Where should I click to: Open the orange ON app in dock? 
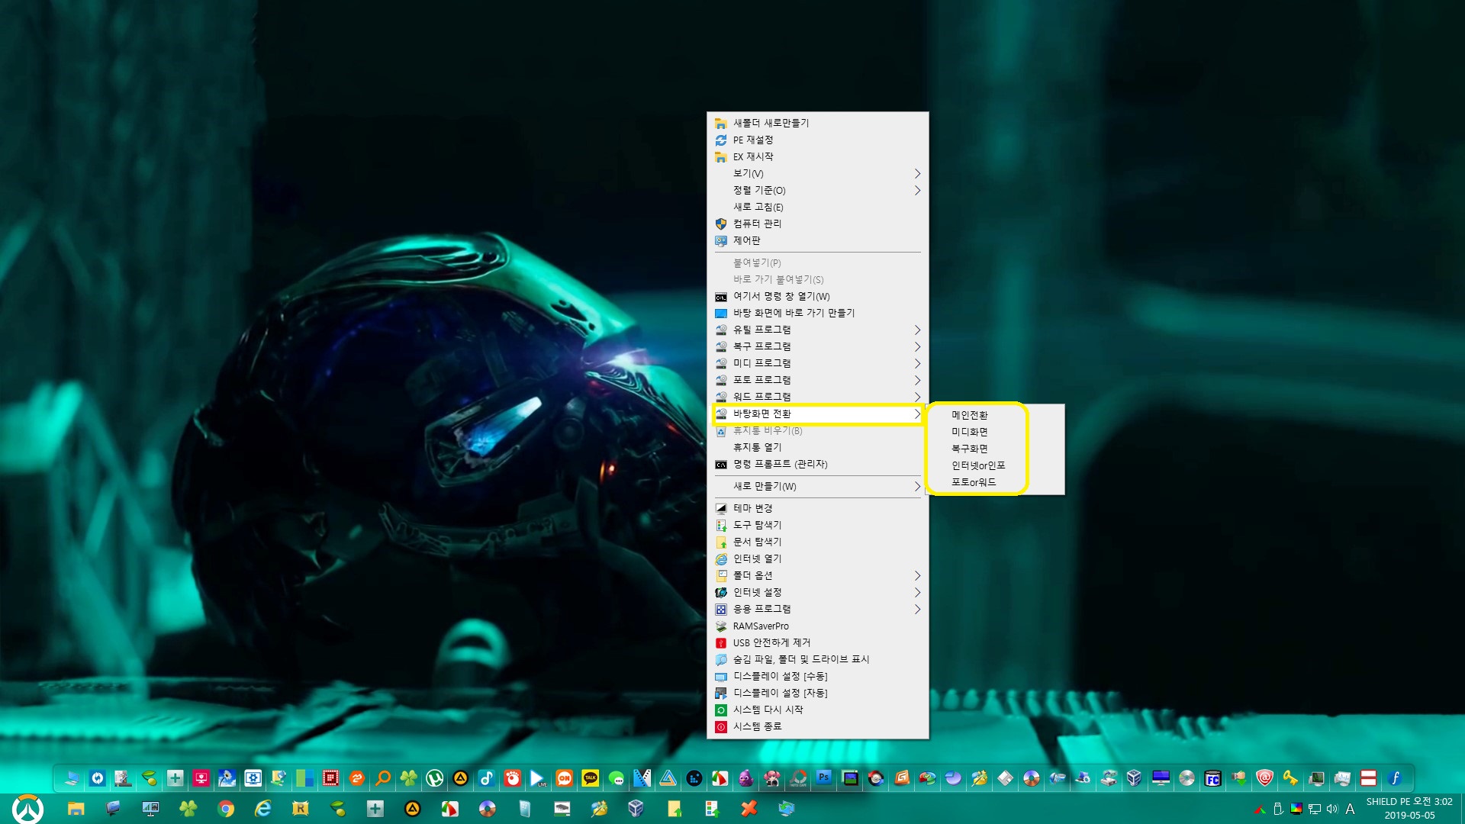pos(564,778)
